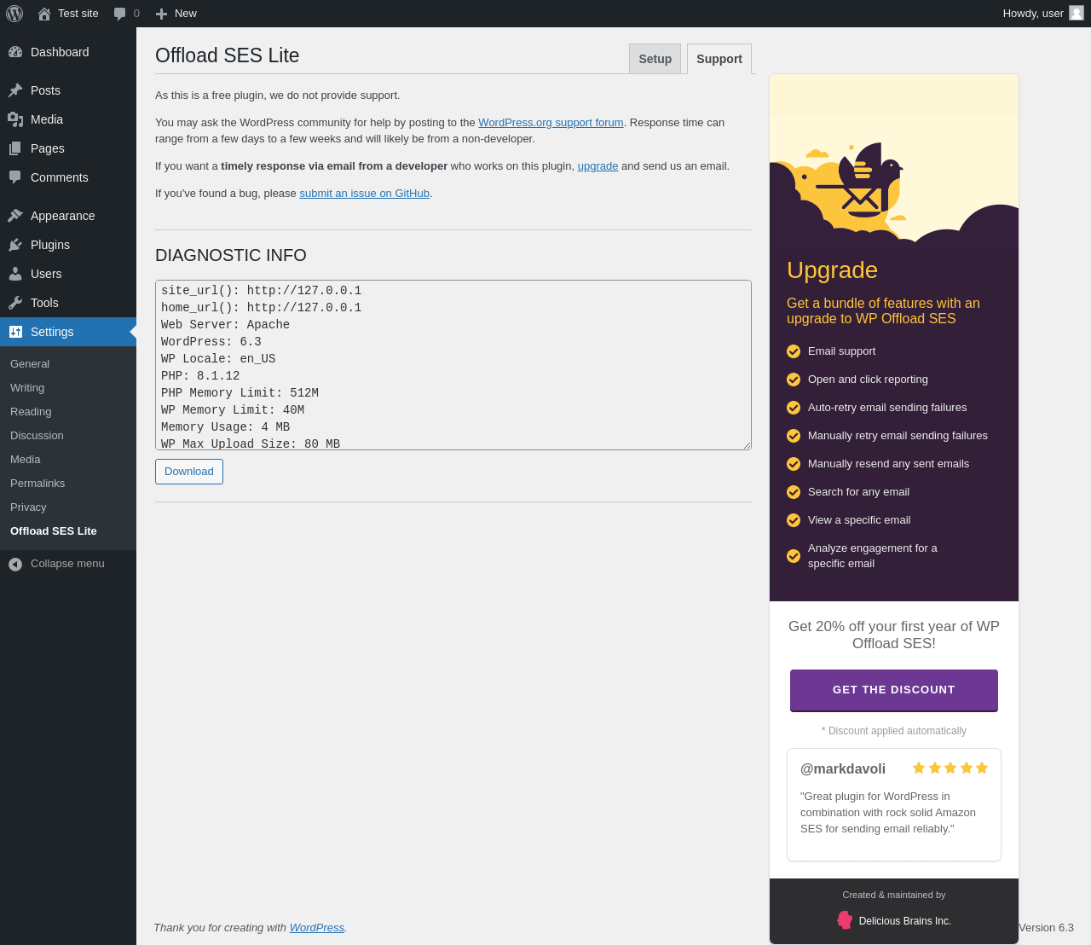Open the comments bubble icon in admin bar

pos(120,14)
